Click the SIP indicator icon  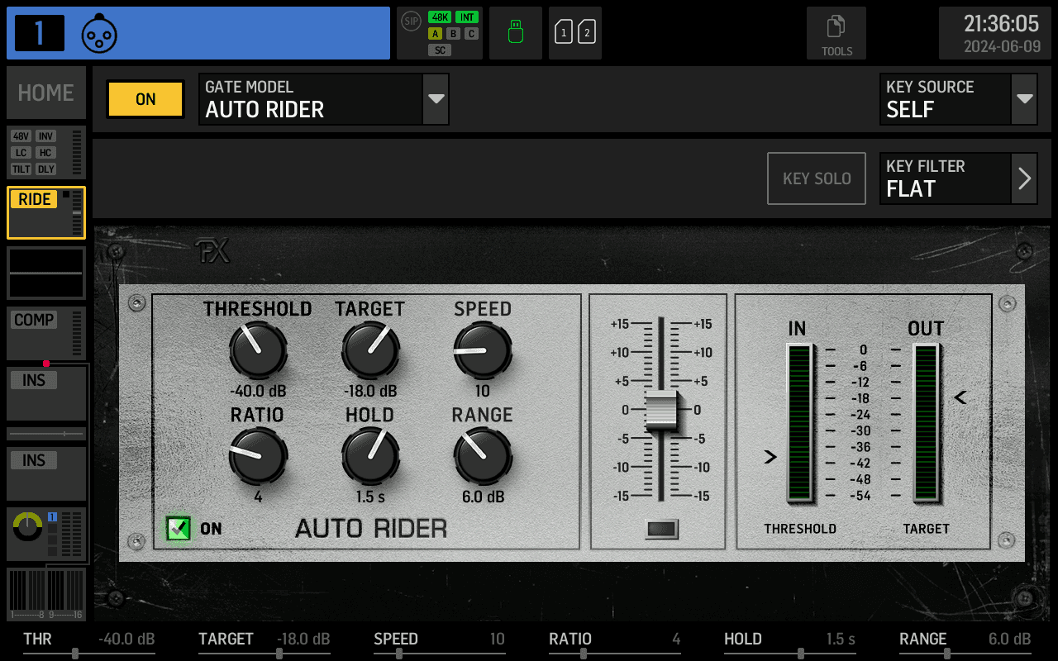(x=411, y=21)
